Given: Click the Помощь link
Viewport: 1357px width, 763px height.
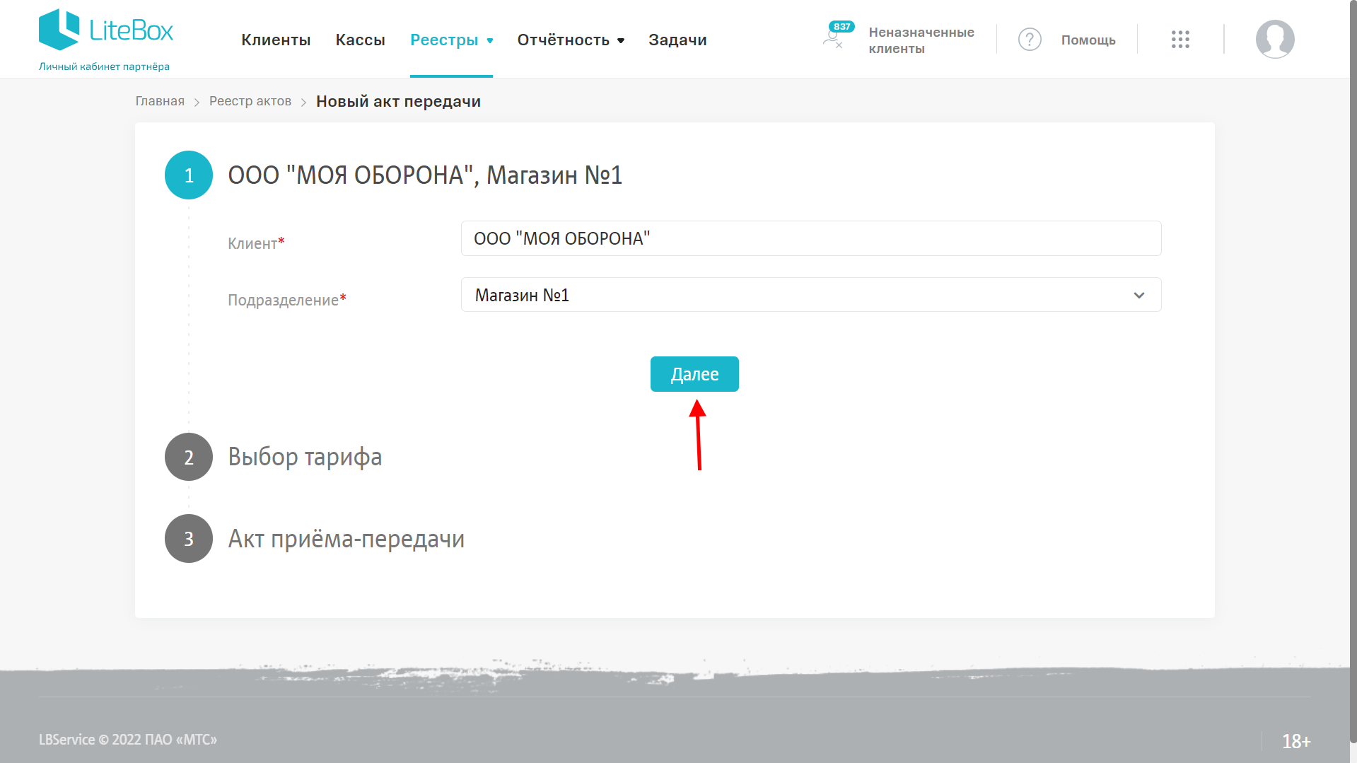Looking at the screenshot, I should pyautogui.click(x=1088, y=40).
